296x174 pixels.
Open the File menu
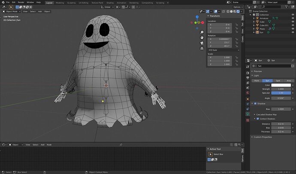coord(8,2)
